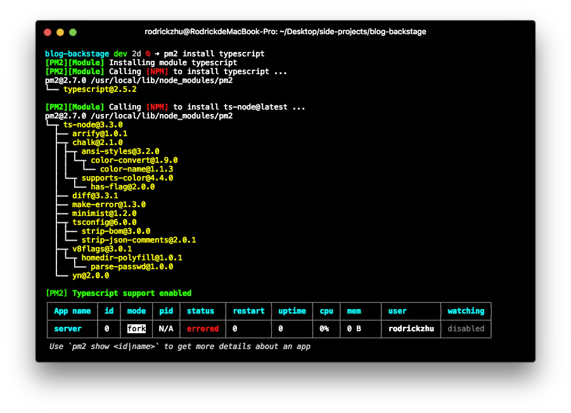
Task: Click the 'ts-node@3.3.0' tree entry
Action: tap(93, 125)
